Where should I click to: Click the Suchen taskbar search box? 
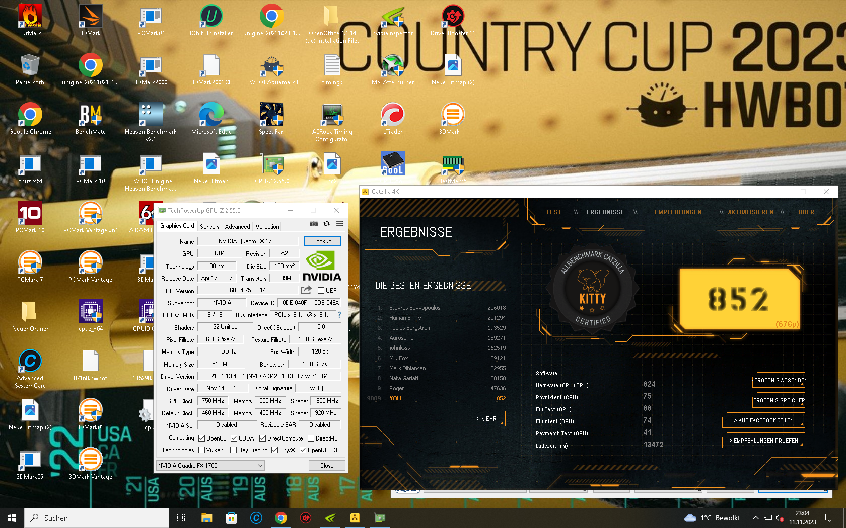click(97, 518)
